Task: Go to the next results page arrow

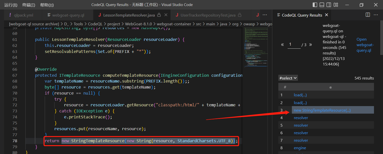Action: coord(311,45)
